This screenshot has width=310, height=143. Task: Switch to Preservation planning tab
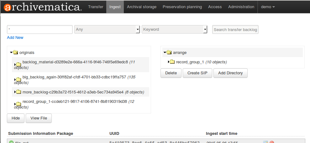coord(182,7)
